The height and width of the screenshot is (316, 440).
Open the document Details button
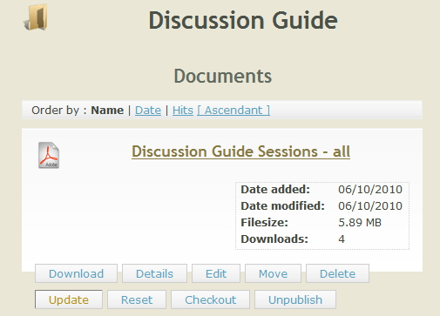coord(154,273)
